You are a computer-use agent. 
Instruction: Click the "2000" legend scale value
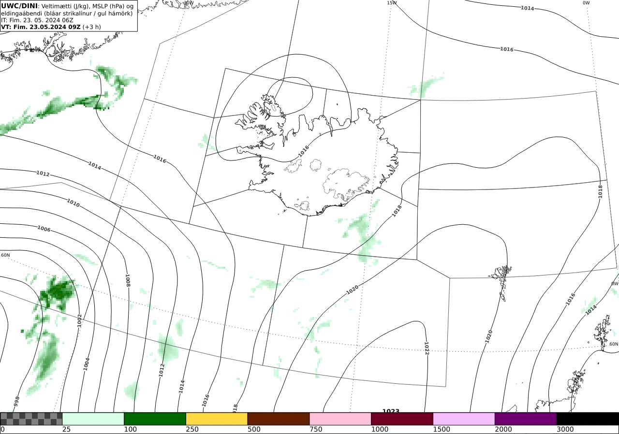coord(503,430)
